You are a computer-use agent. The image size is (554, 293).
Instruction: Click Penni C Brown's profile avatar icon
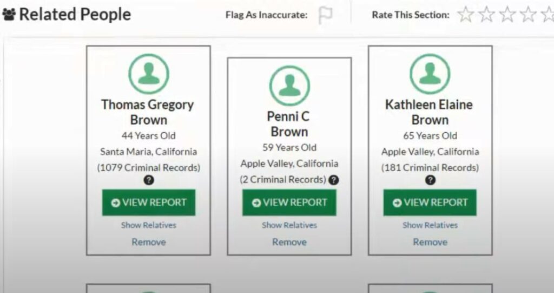[289, 86]
